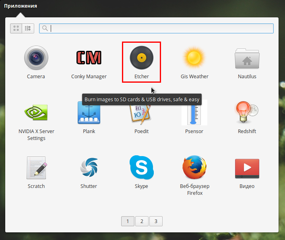The width and height of the screenshot is (285, 240).
Task: Launch the Firefox web browser icon
Action: 194,167
